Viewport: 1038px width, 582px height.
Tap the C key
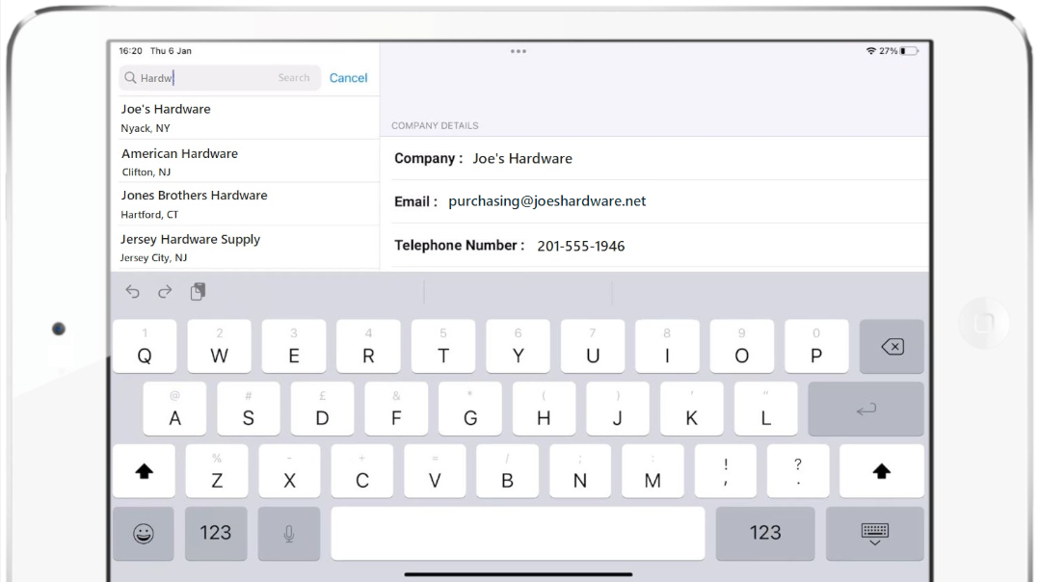click(x=362, y=471)
